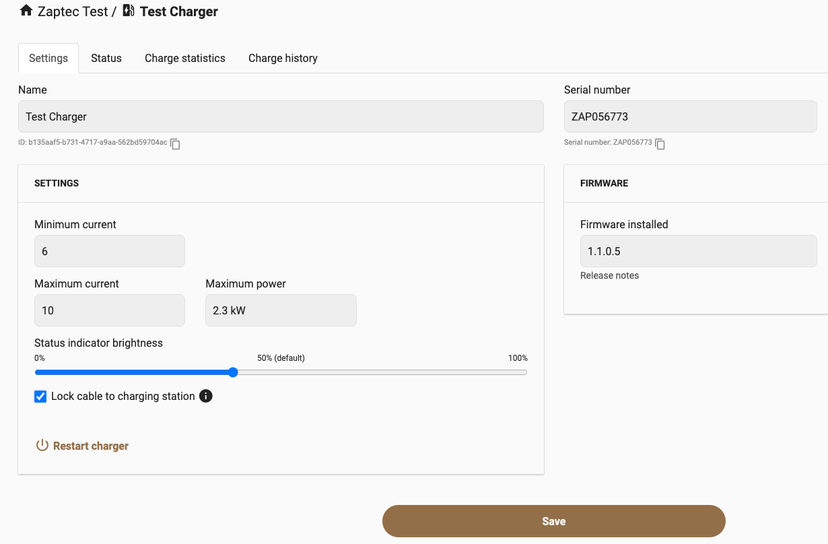
Task: Click the FIRMWARE panel heading
Action: point(604,183)
